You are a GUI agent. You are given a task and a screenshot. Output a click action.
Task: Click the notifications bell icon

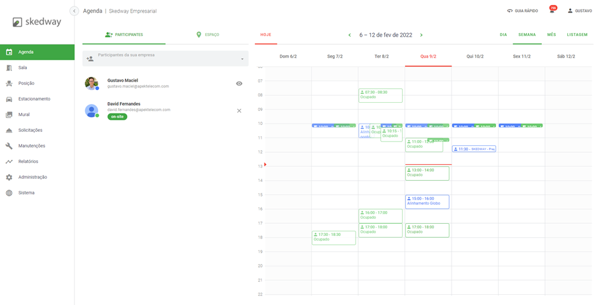(551, 11)
